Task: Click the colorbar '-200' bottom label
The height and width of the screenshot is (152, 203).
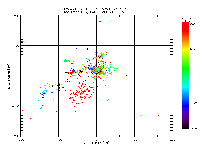Action: (x=193, y=128)
